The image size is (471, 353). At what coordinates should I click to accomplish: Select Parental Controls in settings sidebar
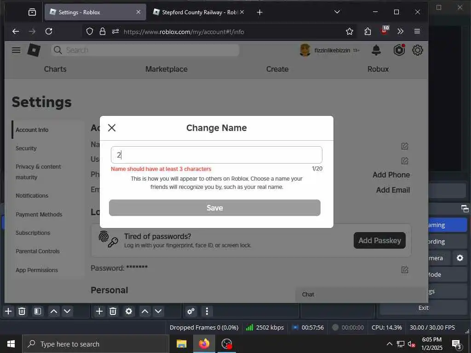click(38, 251)
